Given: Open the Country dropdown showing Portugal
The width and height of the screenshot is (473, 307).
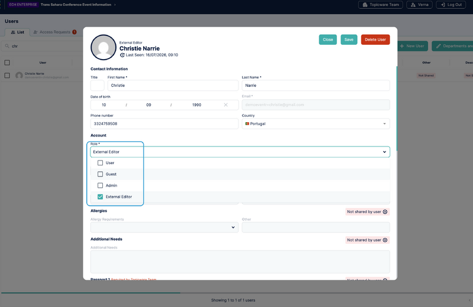Looking at the screenshot, I should (x=316, y=124).
